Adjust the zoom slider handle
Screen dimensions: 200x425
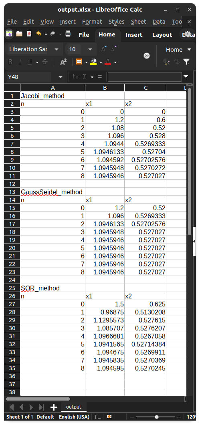[x=157, y=417]
